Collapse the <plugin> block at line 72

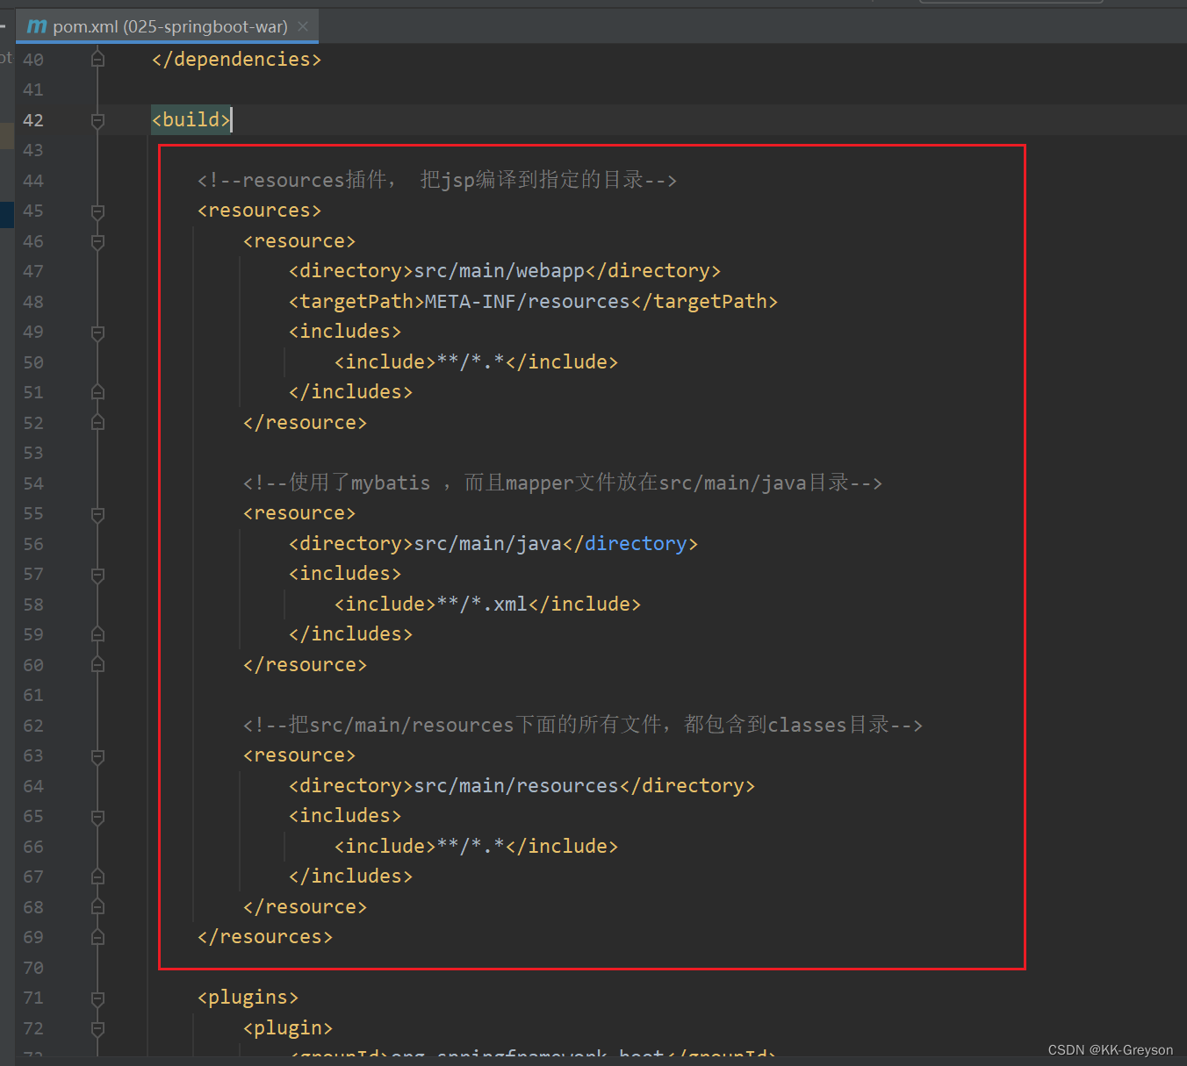[97, 1028]
